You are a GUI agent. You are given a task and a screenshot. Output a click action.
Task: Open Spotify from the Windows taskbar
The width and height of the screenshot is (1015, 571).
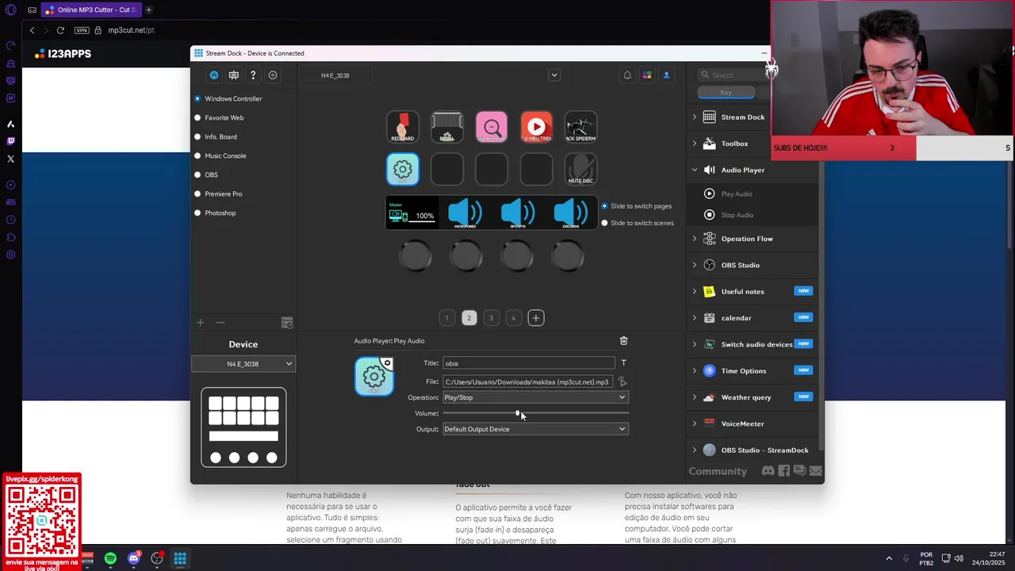coord(110,558)
